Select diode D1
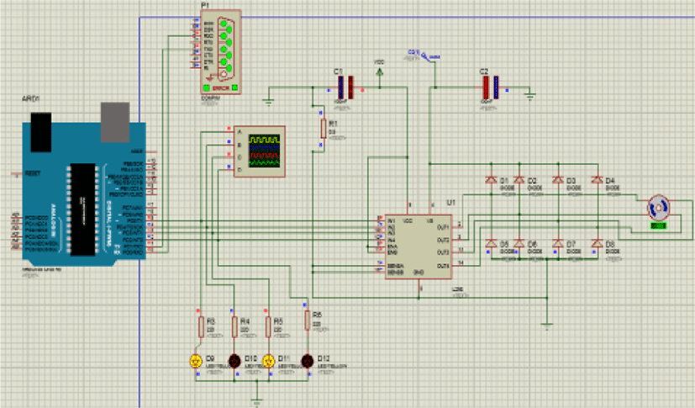The image size is (695, 408). click(491, 180)
